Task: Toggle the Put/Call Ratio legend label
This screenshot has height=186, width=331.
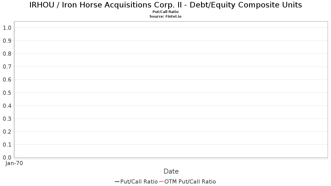Action: pos(139,182)
